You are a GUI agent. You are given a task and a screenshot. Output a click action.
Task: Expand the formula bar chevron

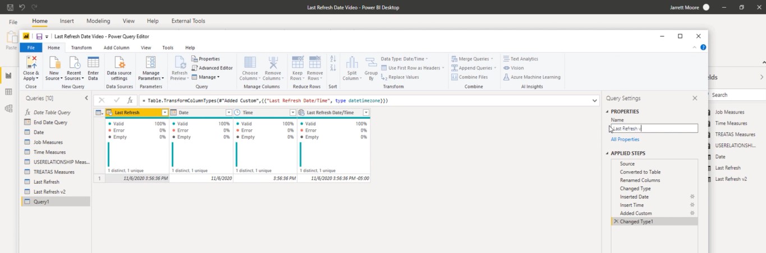point(595,100)
